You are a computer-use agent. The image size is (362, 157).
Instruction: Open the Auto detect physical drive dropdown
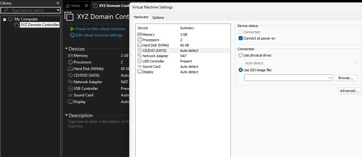click(x=355, y=63)
